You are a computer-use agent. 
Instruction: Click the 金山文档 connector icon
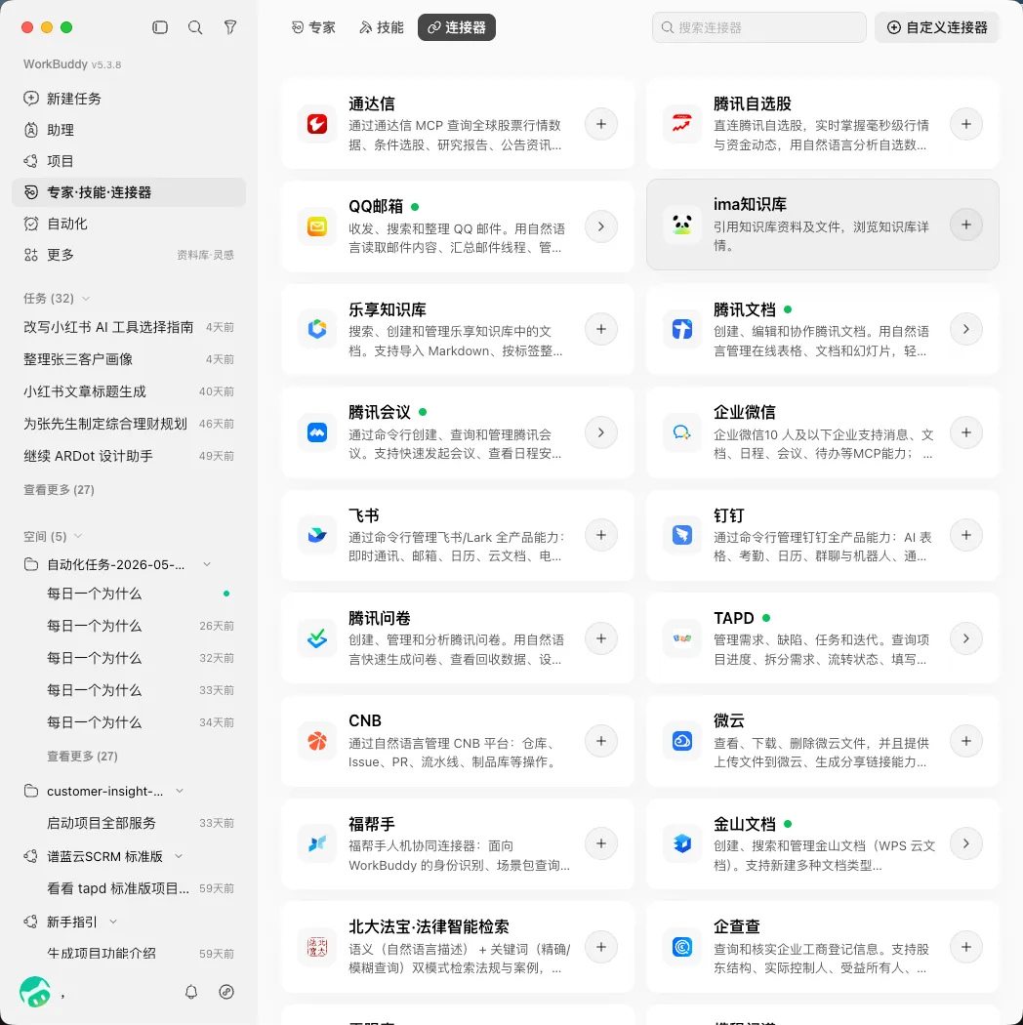(681, 843)
